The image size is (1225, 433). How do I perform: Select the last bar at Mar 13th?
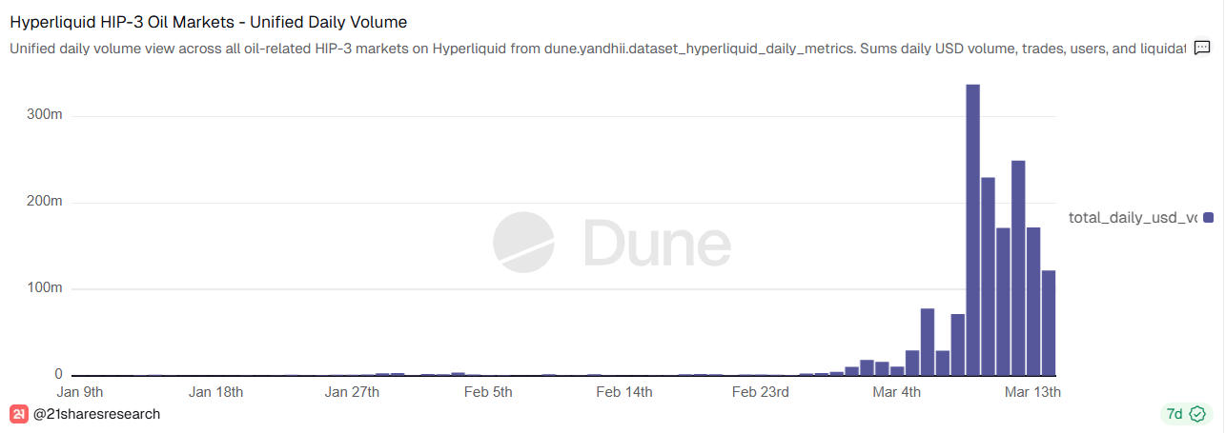click(x=1049, y=323)
